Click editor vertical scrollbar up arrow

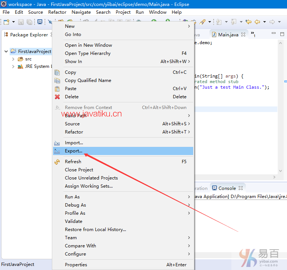(280, 43)
